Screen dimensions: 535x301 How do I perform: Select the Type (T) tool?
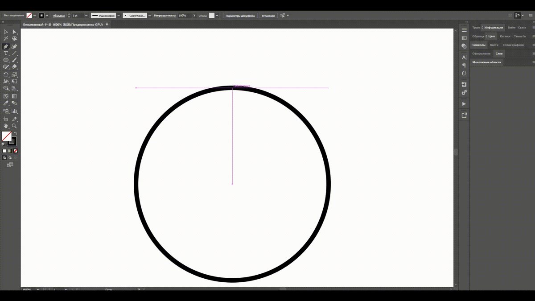click(x=6, y=54)
